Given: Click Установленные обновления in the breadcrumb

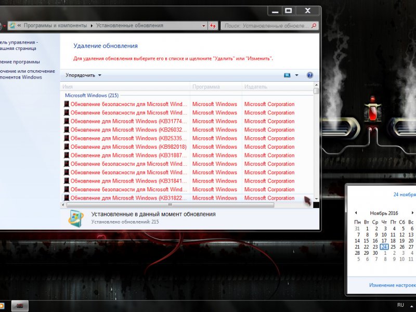Looking at the screenshot, I should click(x=129, y=25).
